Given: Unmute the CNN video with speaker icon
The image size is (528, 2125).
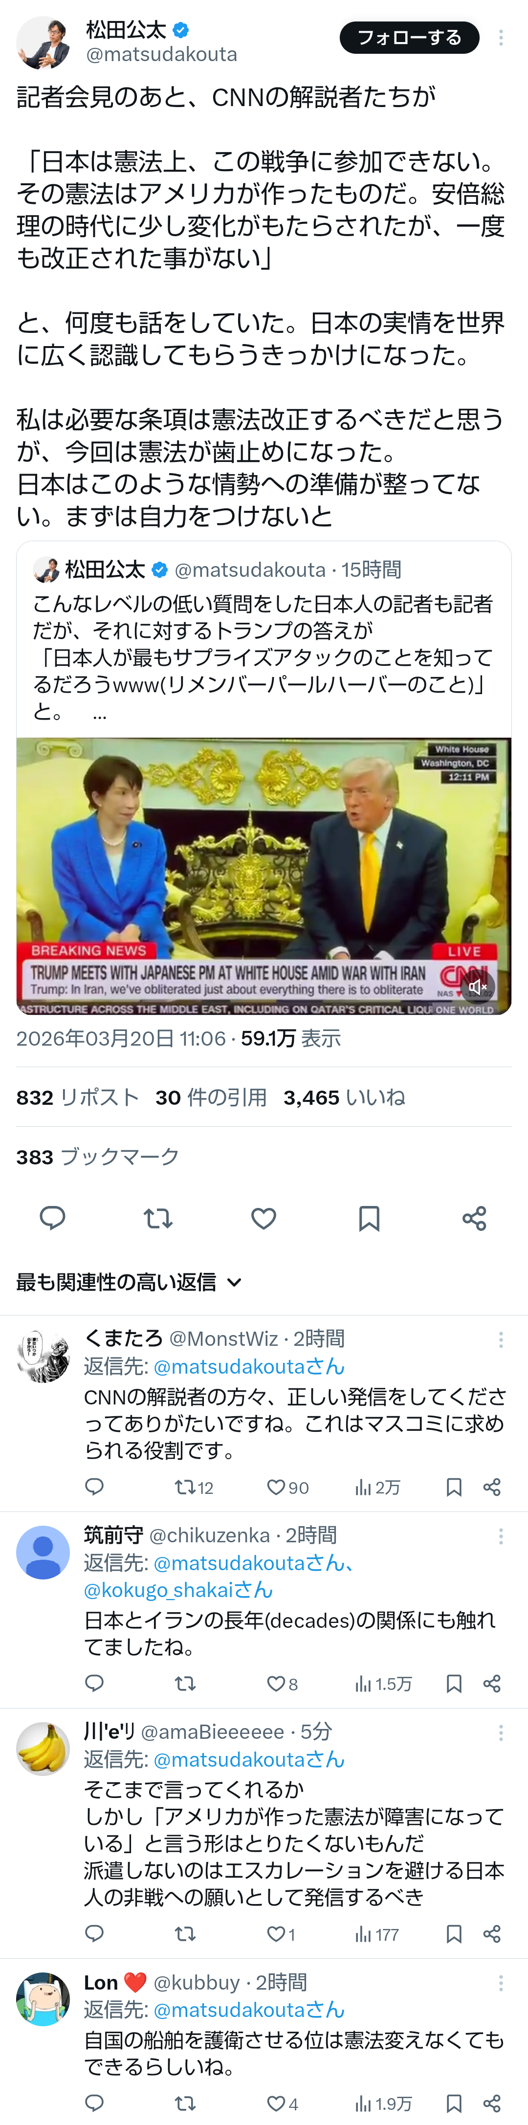Looking at the screenshot, I should pos(478,986).
